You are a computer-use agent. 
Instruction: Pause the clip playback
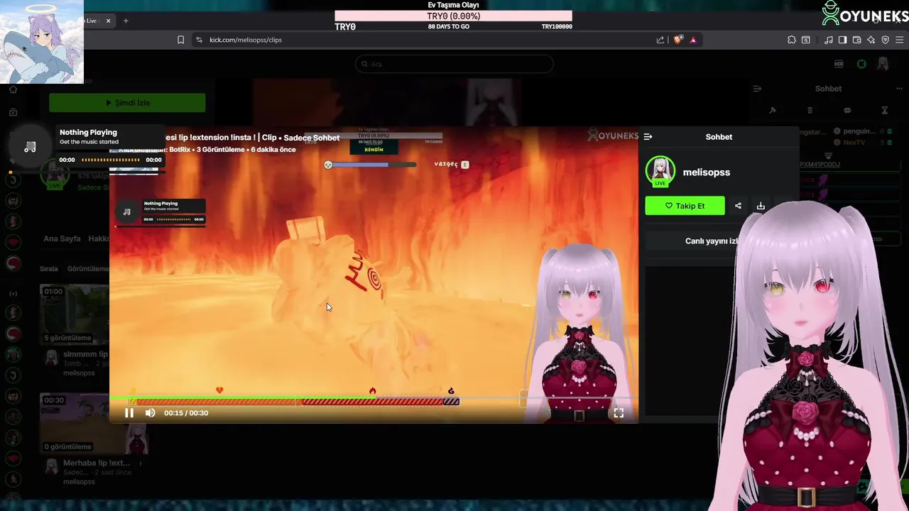coord(129,413)
